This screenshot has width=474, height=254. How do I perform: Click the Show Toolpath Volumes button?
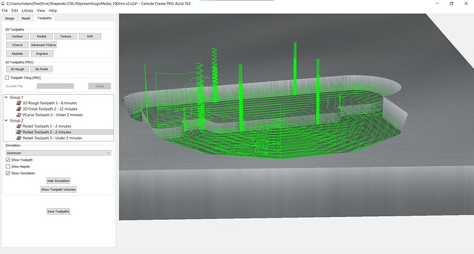58,189
